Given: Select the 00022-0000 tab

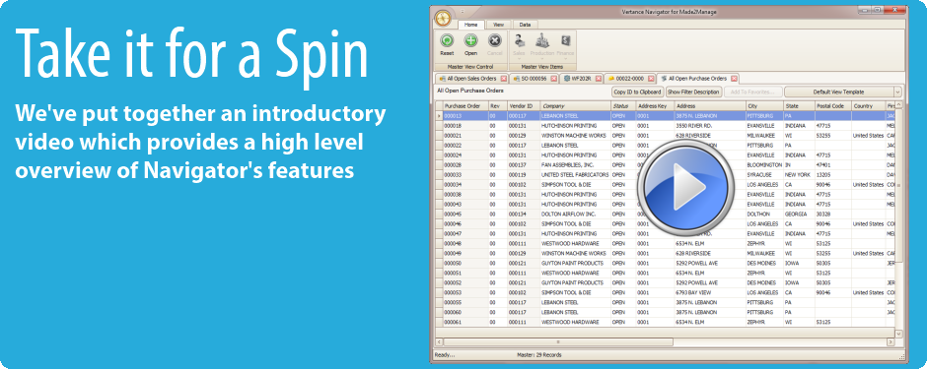Looking at the screenshot, I should 629,79.
